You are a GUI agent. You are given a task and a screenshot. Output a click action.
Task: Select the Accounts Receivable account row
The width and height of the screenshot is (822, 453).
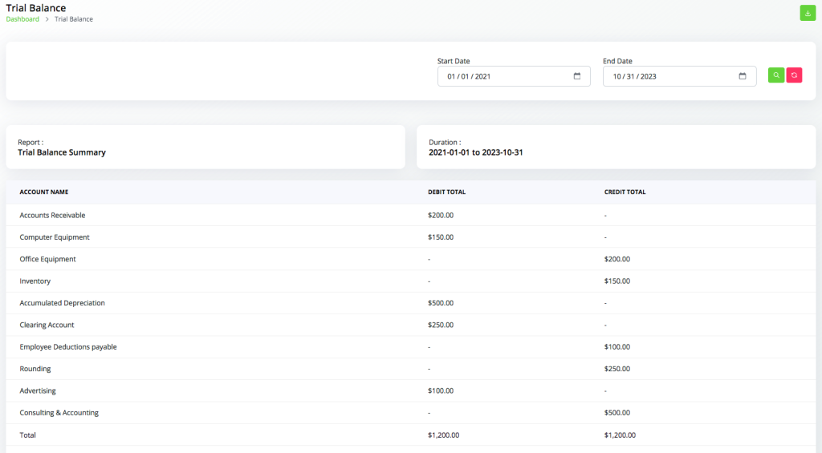tap(52, 215)
